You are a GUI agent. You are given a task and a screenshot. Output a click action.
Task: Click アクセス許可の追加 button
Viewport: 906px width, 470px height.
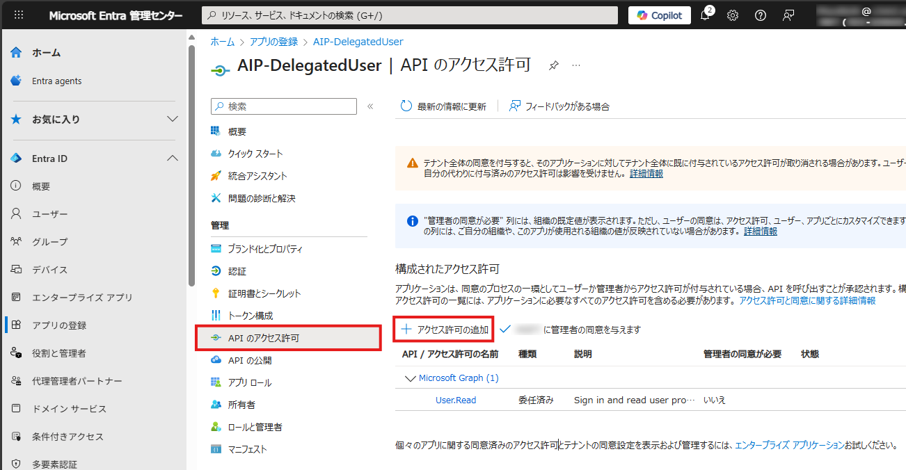[x=445, y=330]
